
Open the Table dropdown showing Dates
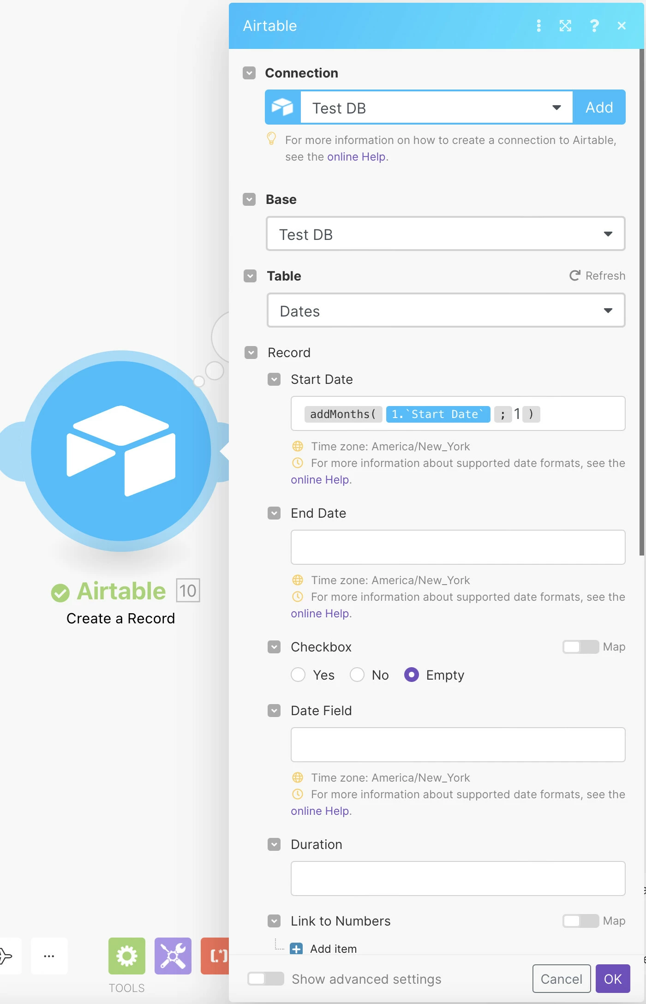446,311
